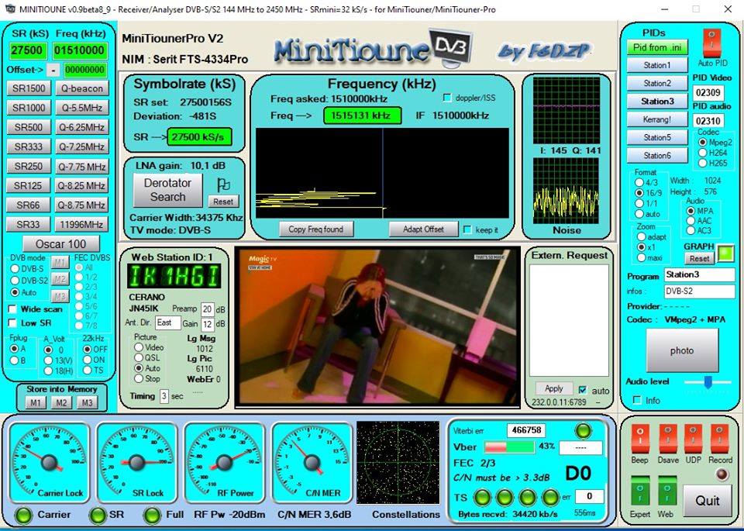The width and height of the screenshot is (744, 531).
Task: Toggle the red Auto PID switch
Action: [x=711, y=43]
